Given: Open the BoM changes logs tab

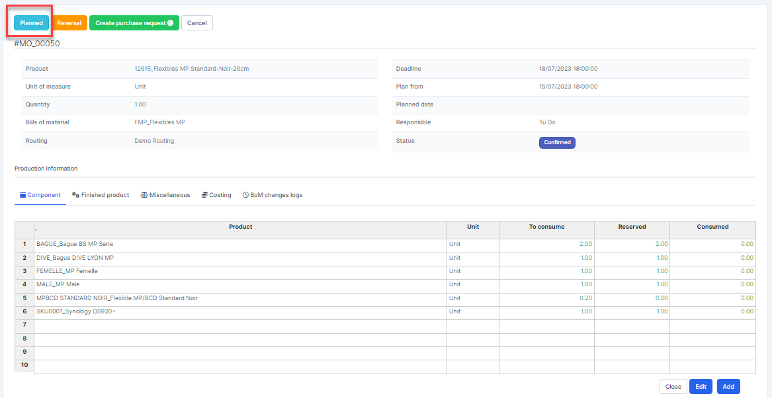Looking at the screenshot, I should tap(273, 195).
